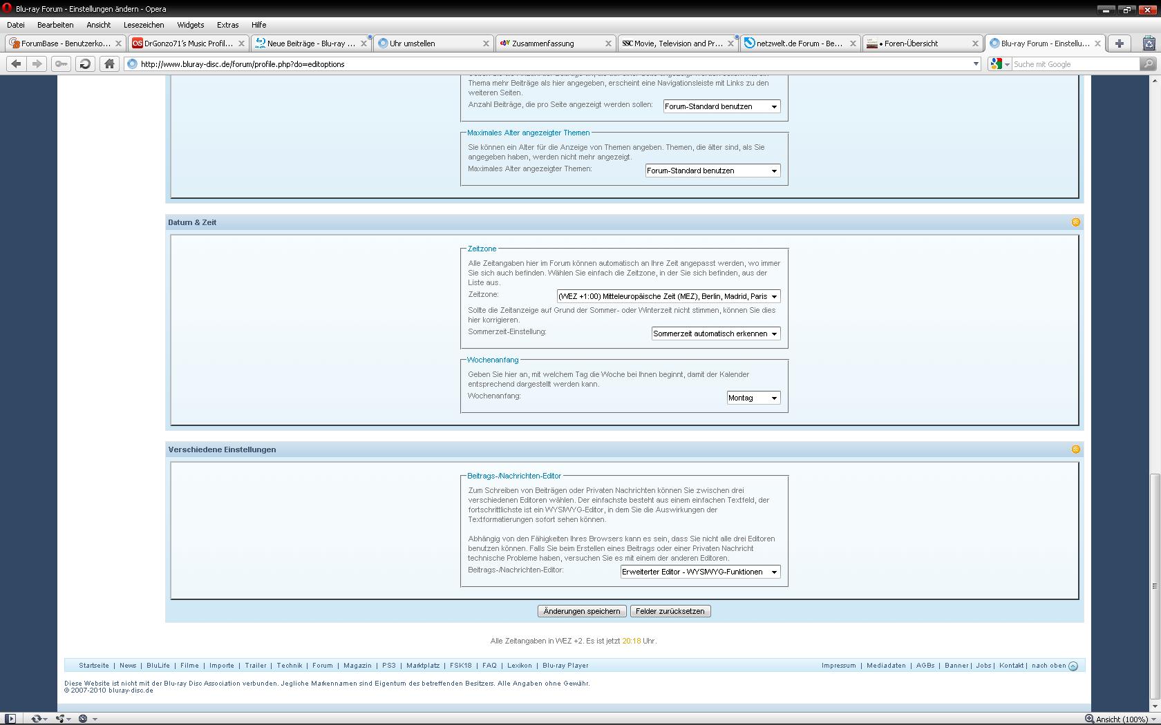
Task: Open the Kontakt footer link
Action: pyautogui.click(x=1012, y=666)
